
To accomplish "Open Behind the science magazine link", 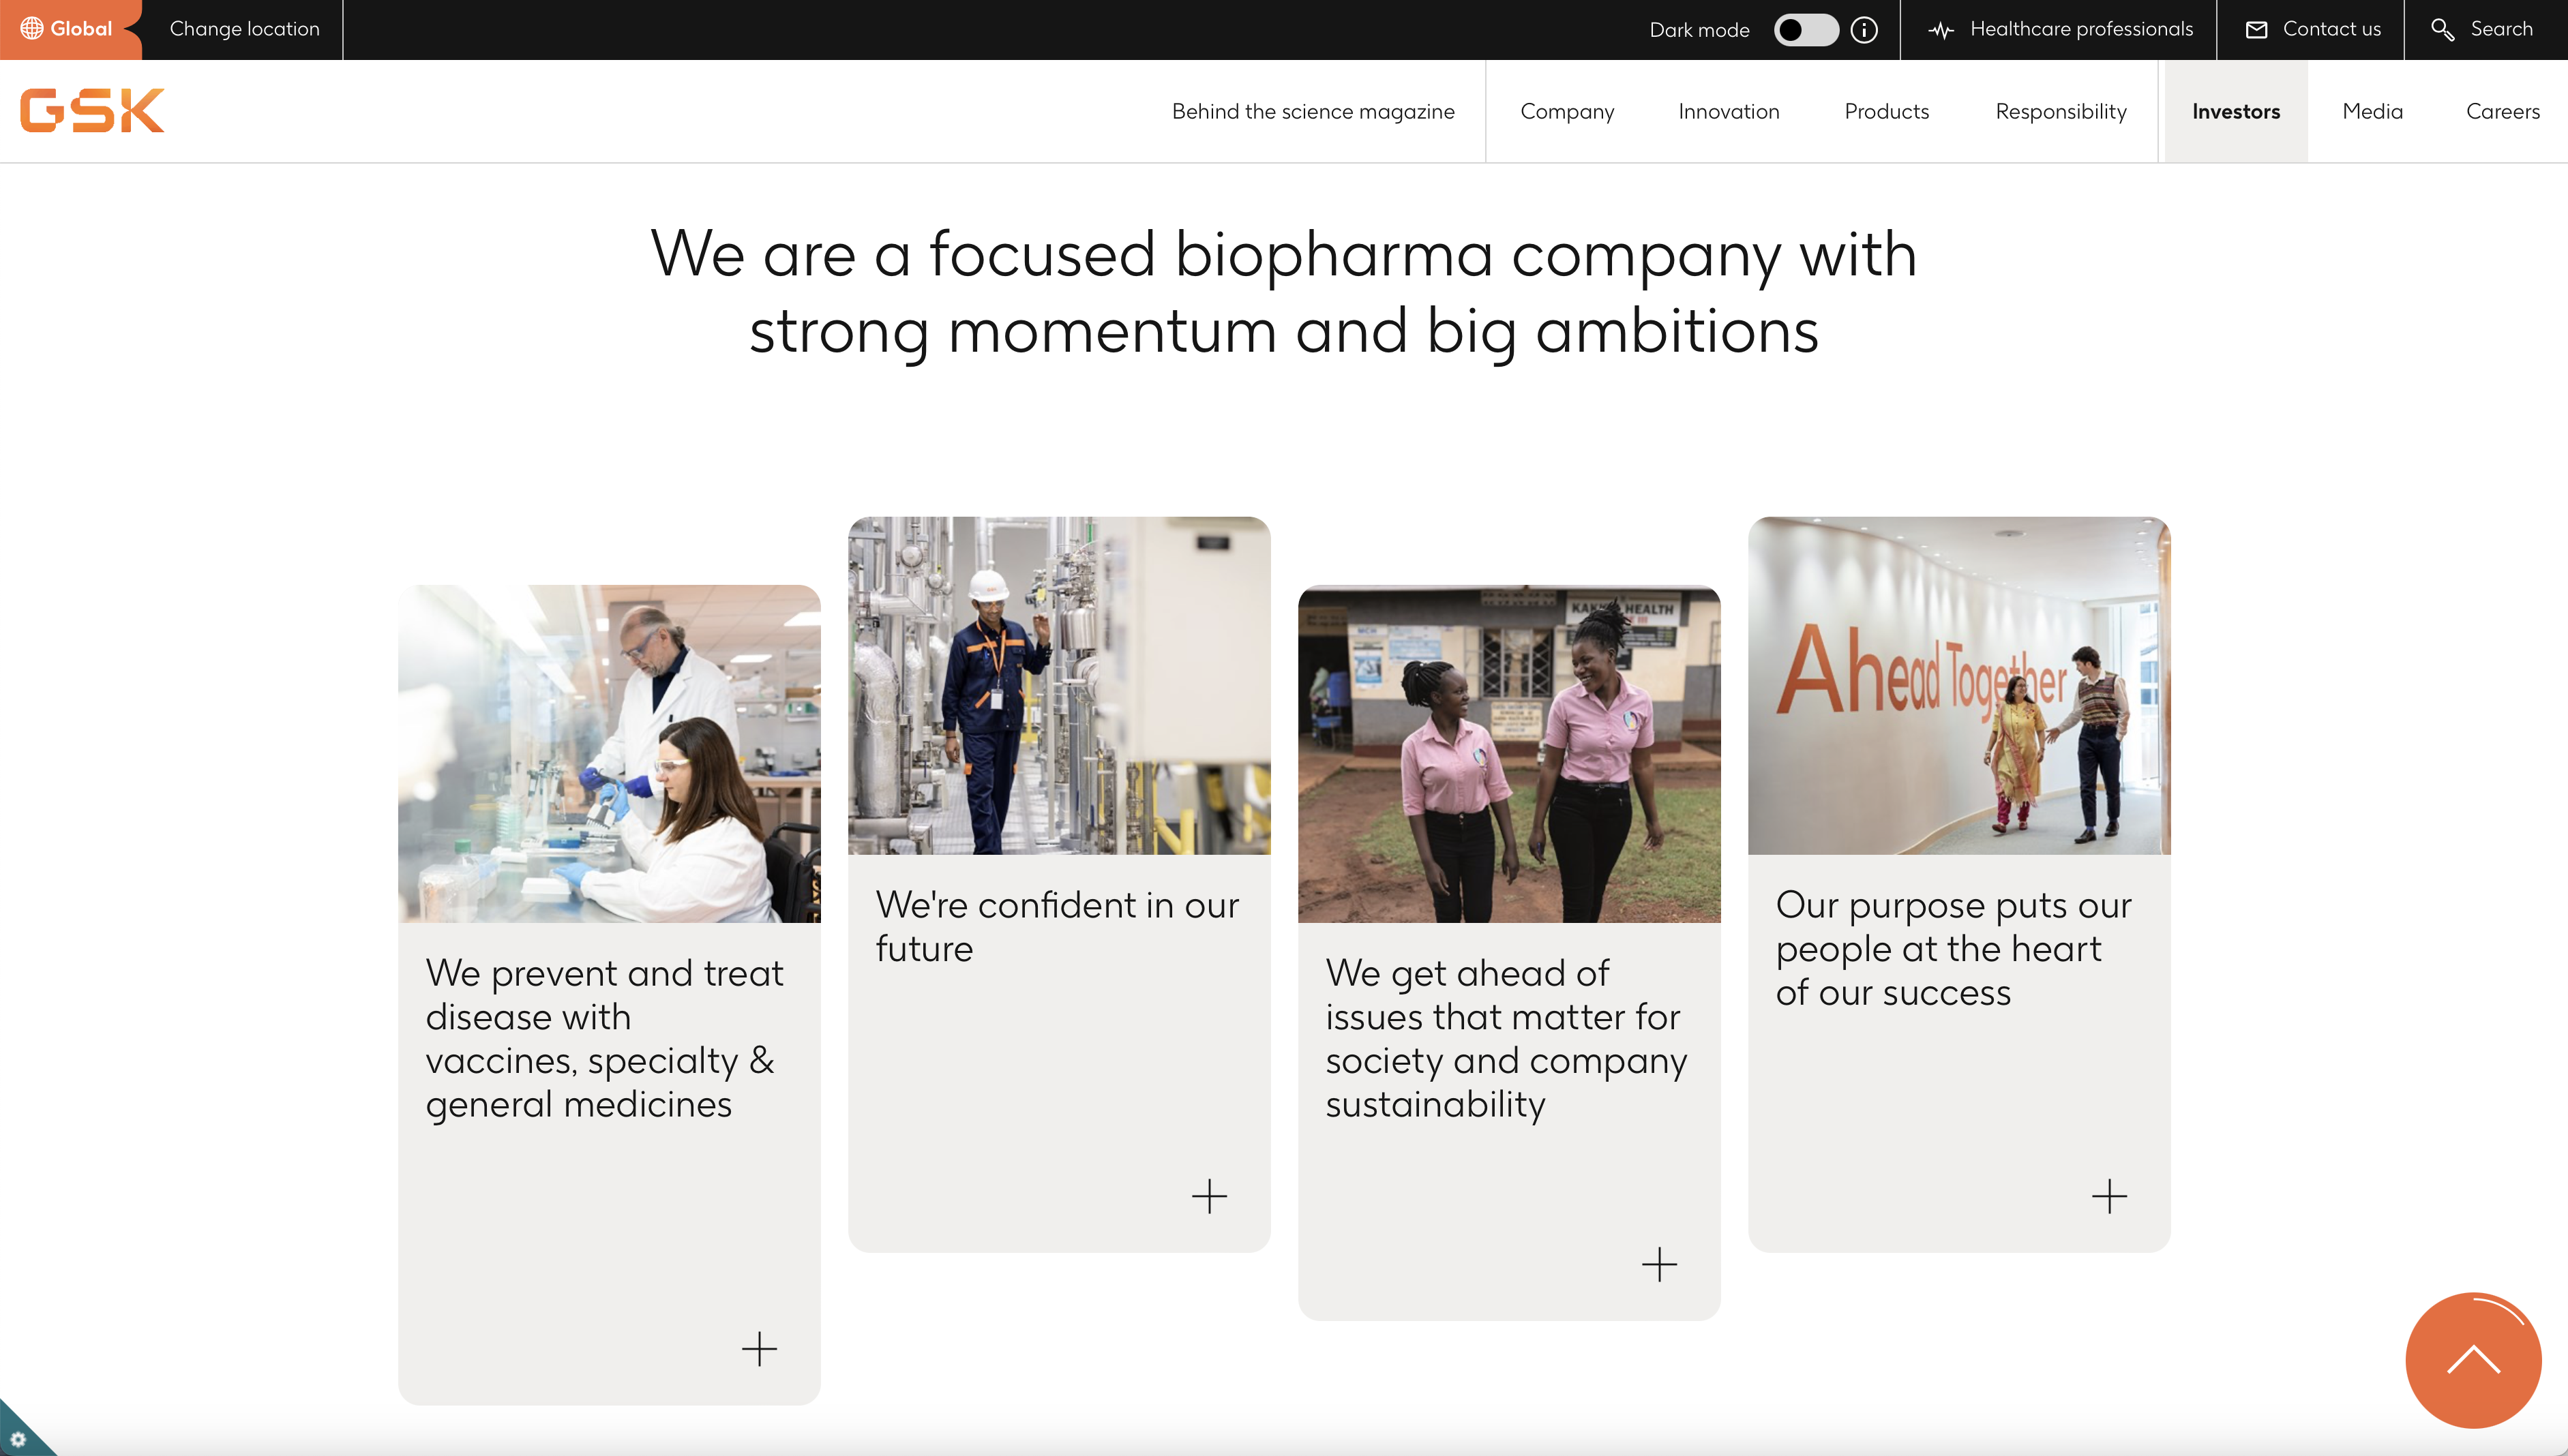I will 1313,111.
